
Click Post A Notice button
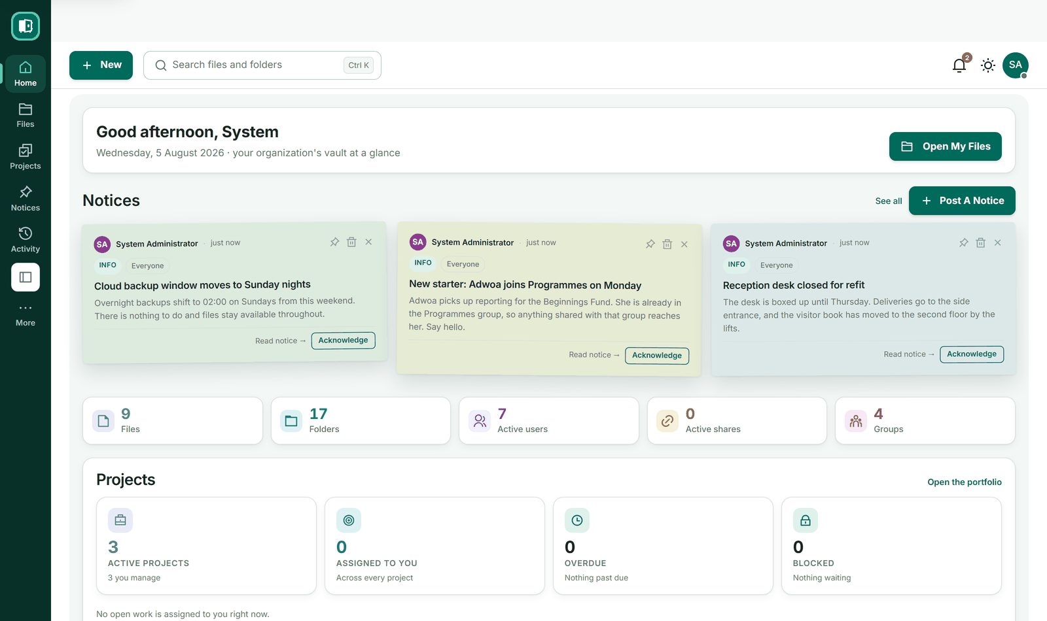coord(962,201)
